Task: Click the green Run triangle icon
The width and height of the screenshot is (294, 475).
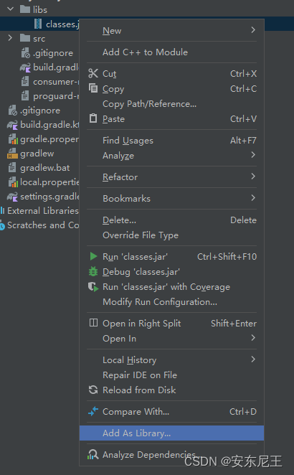Action: (93, 256)
